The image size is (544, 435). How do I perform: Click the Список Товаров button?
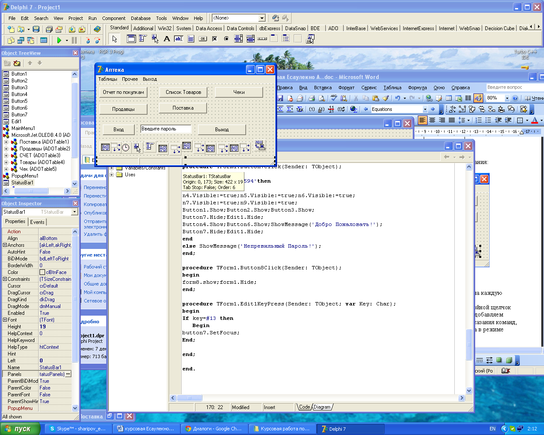(183, 92)
